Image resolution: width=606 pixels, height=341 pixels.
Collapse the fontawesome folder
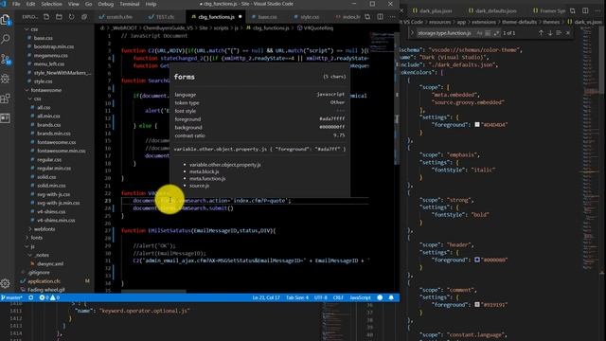[x=27, y=90]
